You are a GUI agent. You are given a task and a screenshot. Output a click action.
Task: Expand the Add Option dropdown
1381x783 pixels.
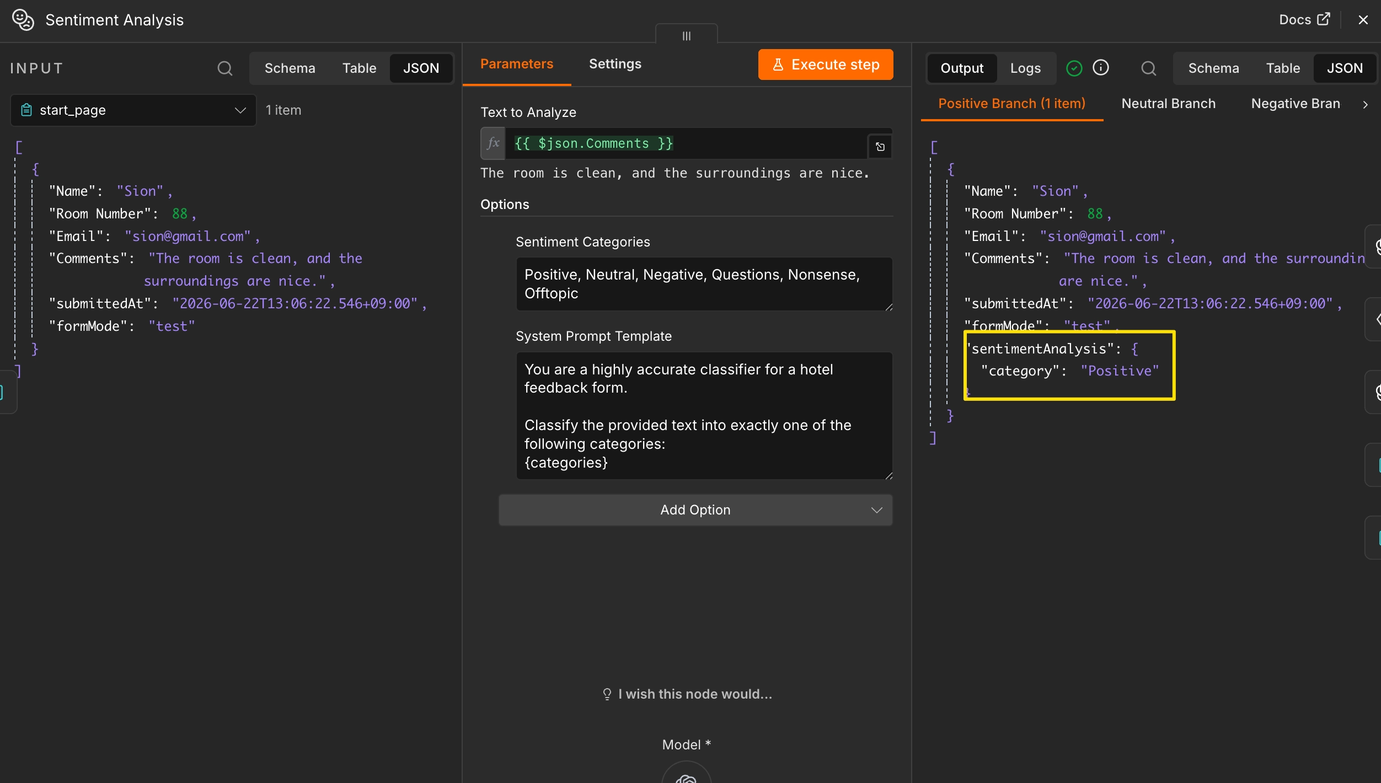coord(695,510)
